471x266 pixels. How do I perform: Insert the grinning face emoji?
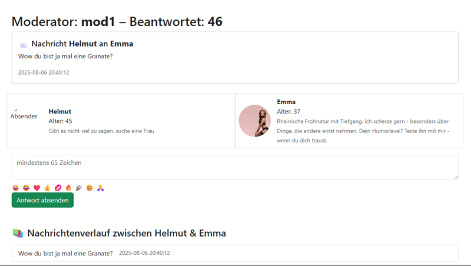coord(16,188)
